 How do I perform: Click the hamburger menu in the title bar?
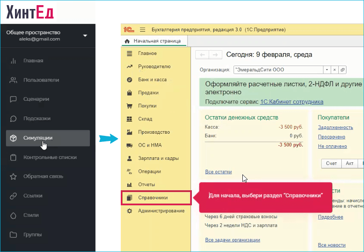tap(143, 30)
